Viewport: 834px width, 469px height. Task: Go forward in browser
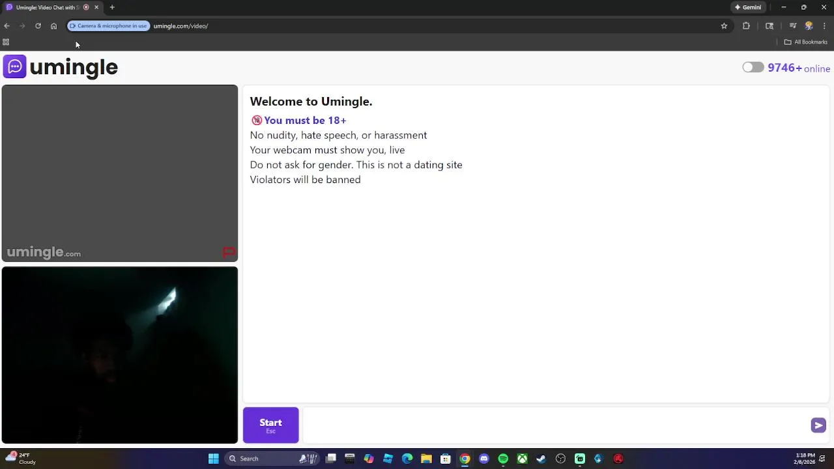(22, 26)
